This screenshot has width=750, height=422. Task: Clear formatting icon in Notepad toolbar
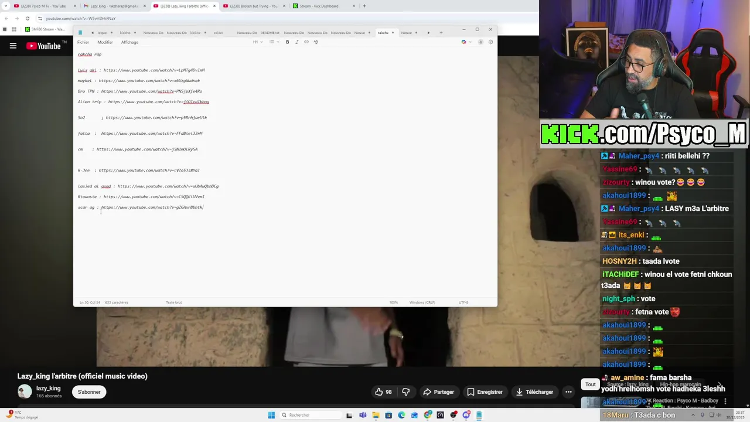click(x=316, y=42)
